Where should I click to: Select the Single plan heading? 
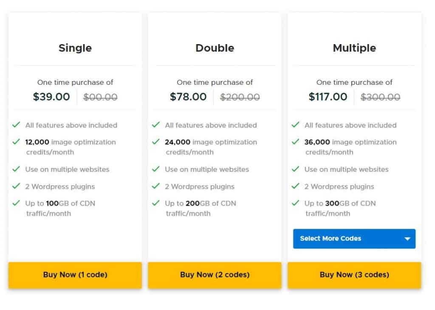point(75,48)
